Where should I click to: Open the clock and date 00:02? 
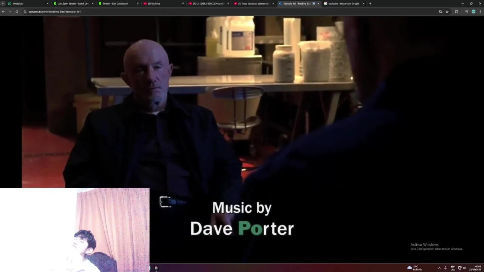[x=476, y=268]
